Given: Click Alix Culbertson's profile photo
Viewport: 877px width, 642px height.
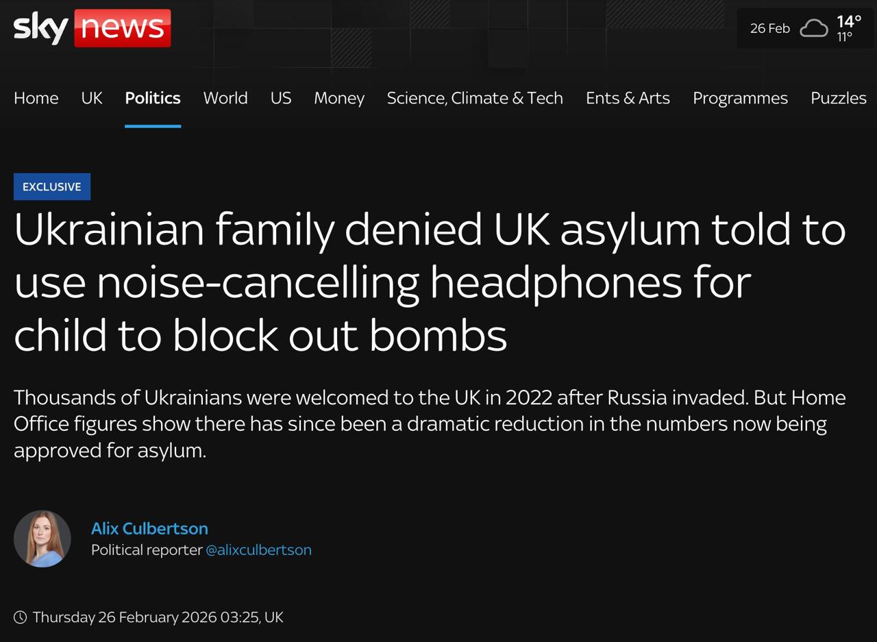Looking at the screenshot, I should [x=42, y=539].
